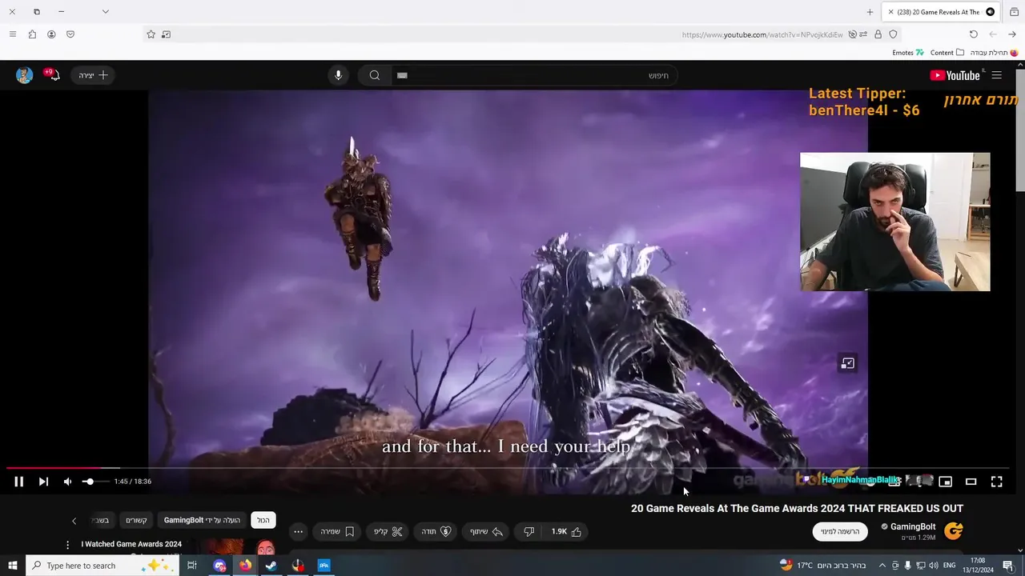Show more chips with the left chevron
This screenshot has width=1025, height=576.
pos(74,521)
